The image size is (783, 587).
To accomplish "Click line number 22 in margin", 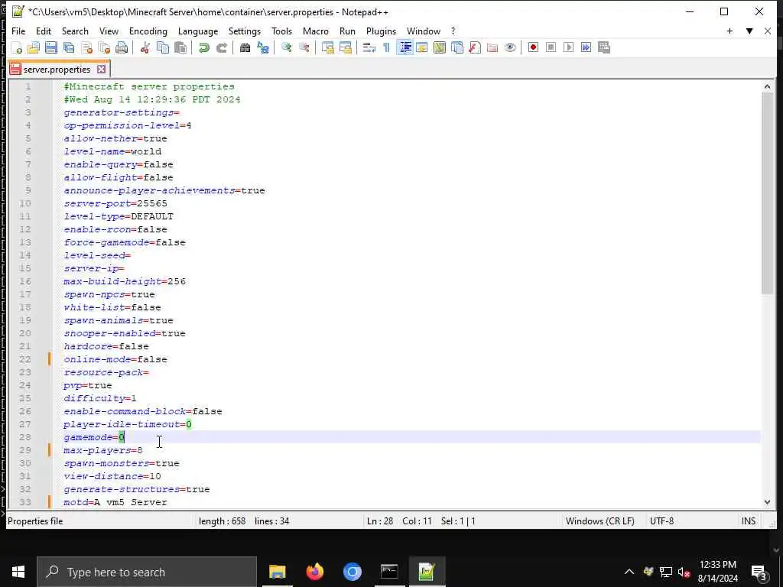I will (25, 359).
